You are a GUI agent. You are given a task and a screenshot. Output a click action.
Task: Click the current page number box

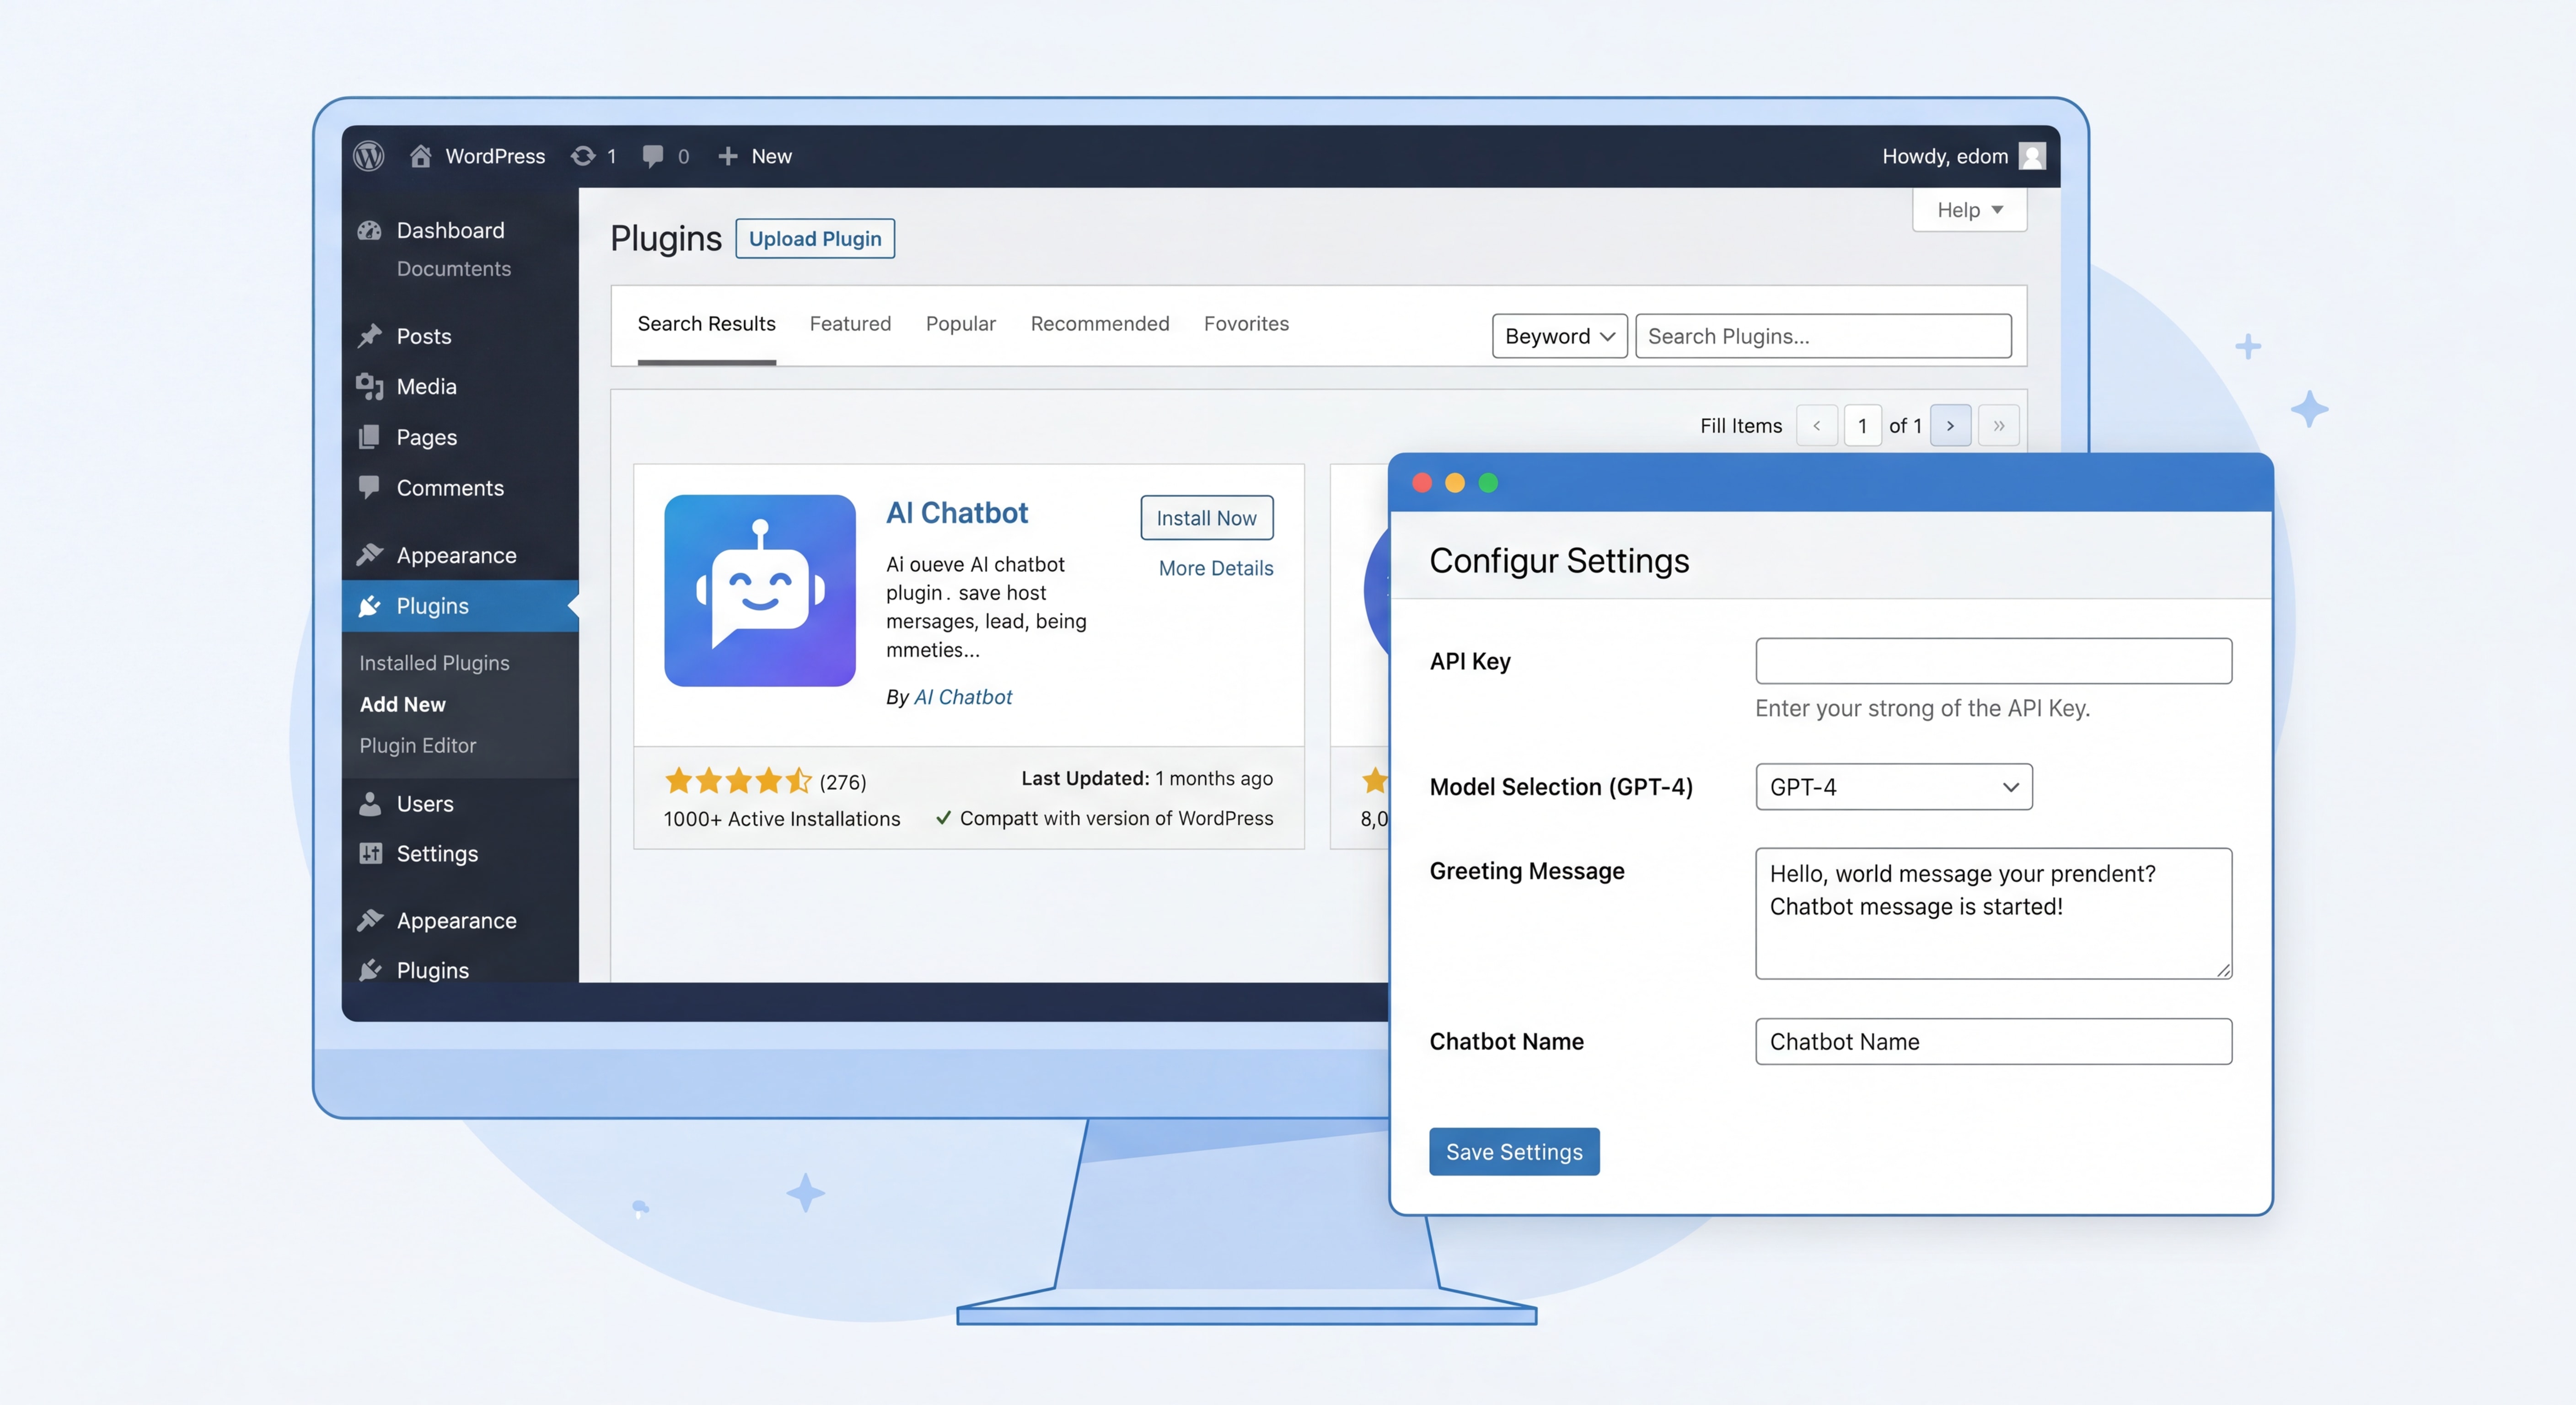click(x=1862, y=425)
